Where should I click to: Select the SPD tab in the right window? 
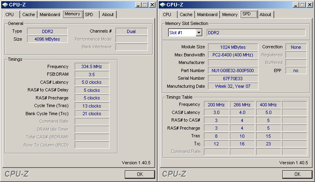click(x=248, y=14)
